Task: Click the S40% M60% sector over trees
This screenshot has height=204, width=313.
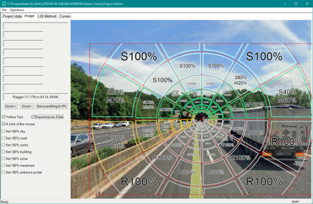Action: [287, 96]
